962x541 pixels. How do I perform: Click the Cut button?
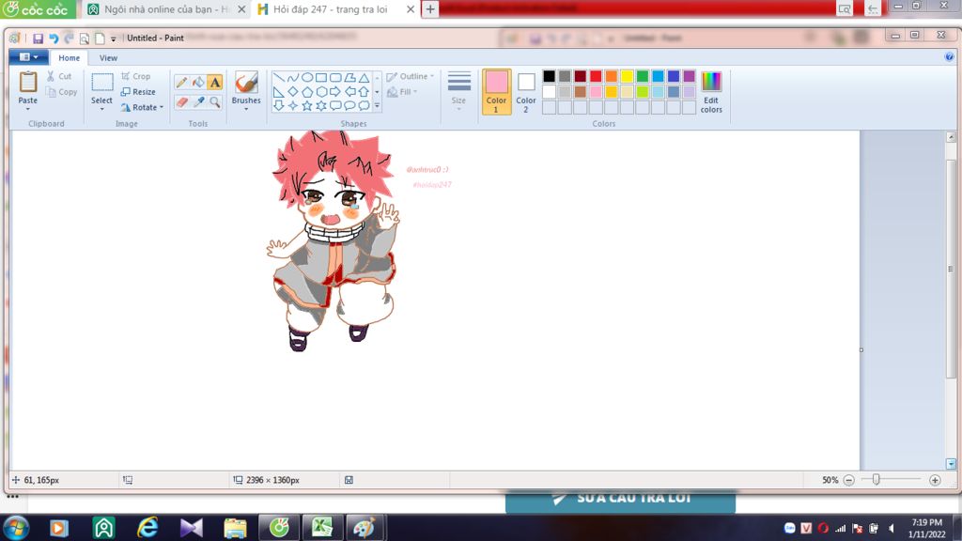[x=59, y=76]
